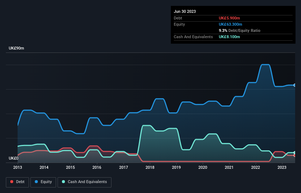The width and height of the screenshot is (301, 193).
Task: Click the 2021 x-axis label
Action: (229, 167)
